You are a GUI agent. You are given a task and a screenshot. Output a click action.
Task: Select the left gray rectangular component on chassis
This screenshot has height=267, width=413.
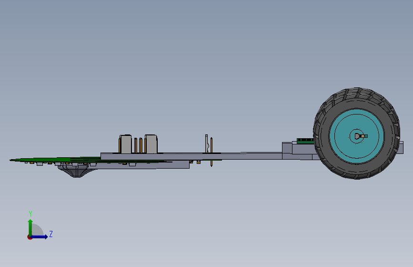126,144
